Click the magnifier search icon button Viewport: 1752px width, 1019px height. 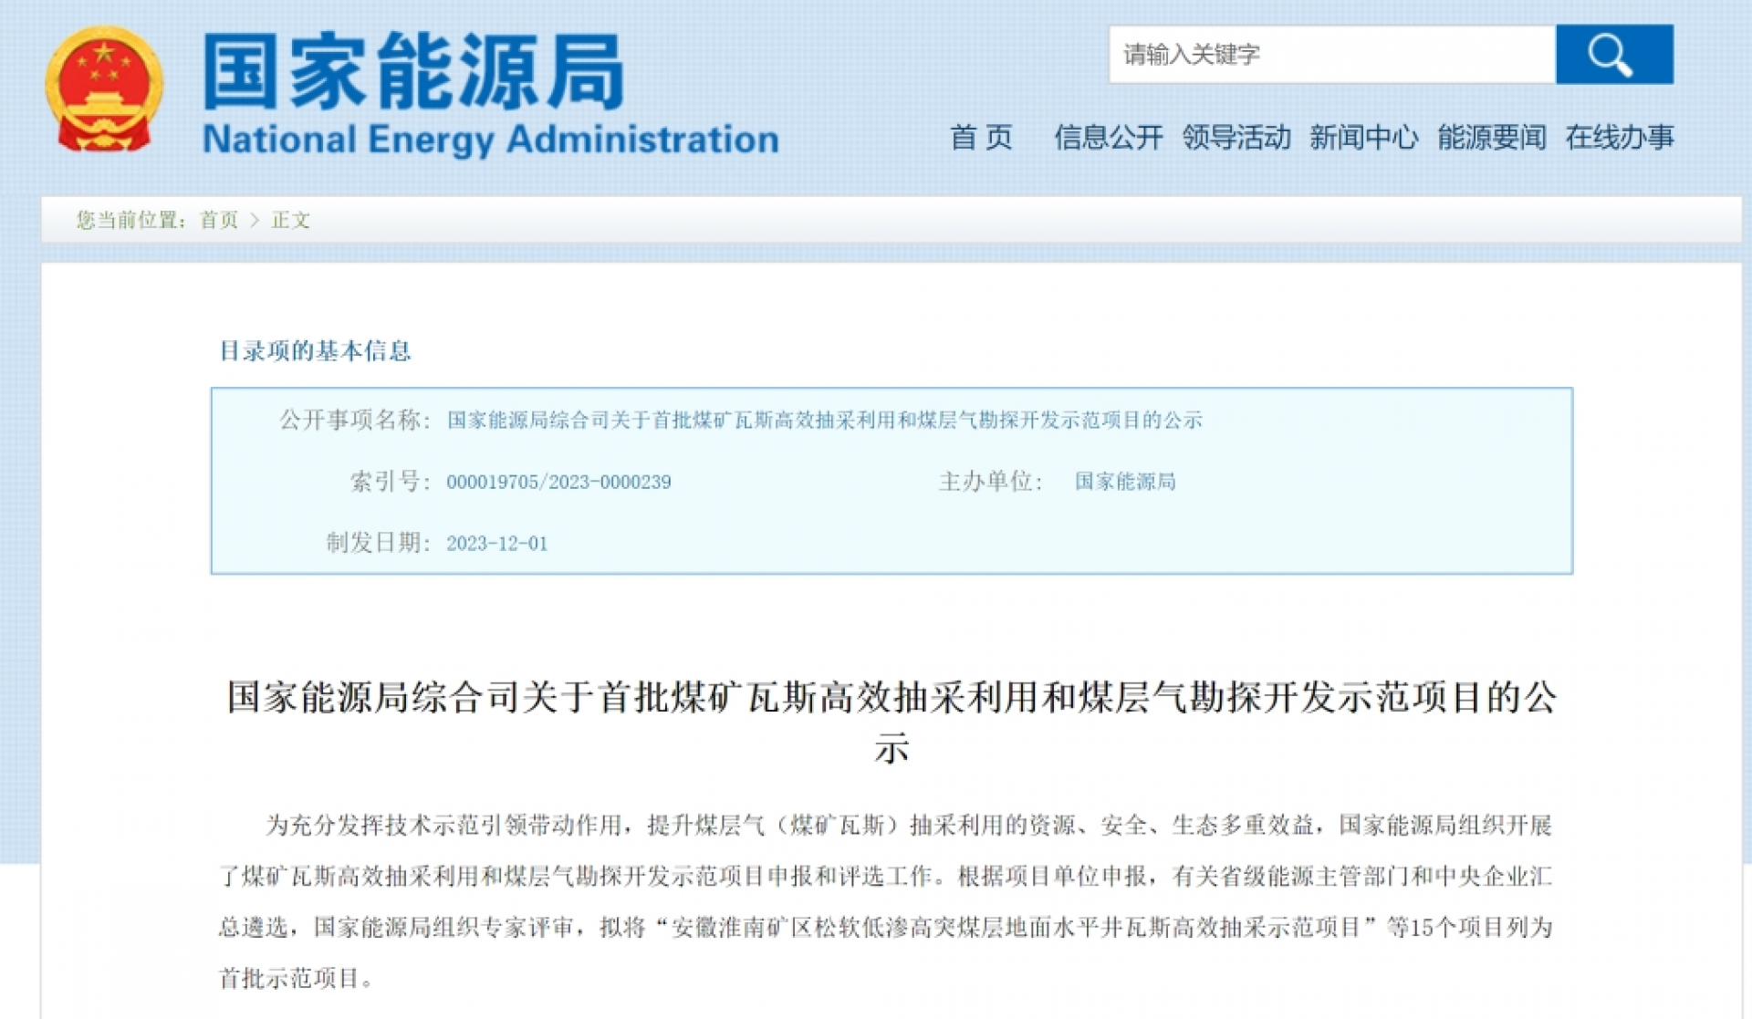point(1613,55)
